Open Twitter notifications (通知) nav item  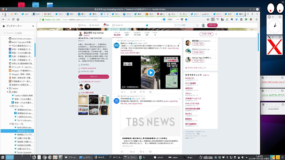[106, 25]
